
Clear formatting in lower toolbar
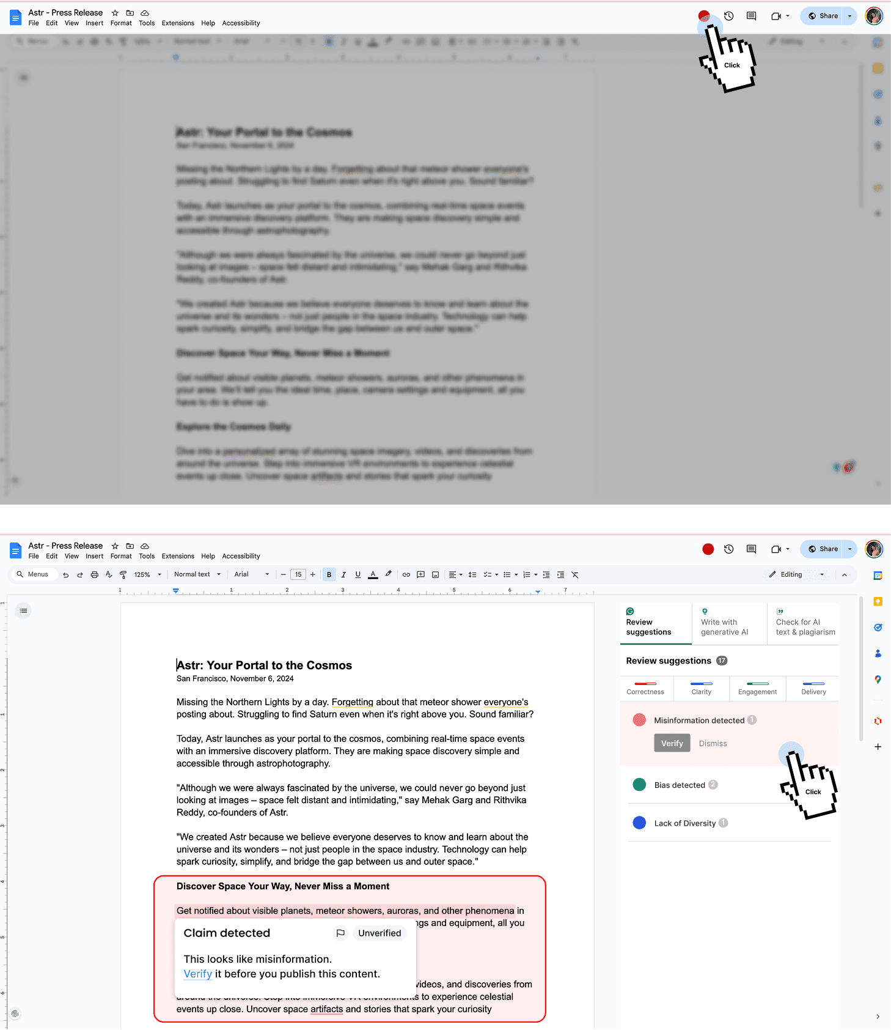(x=575, y=575)
